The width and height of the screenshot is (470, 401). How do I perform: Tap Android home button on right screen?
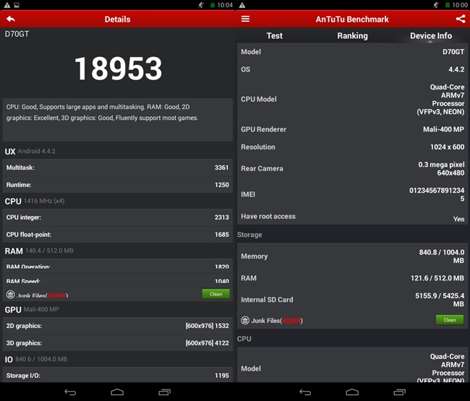352,392
